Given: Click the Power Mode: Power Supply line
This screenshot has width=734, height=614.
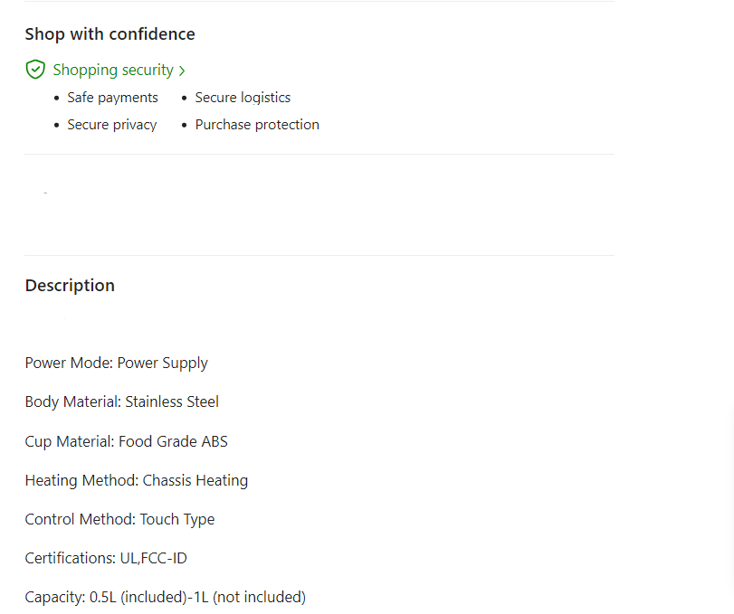Looking at the screenshot, I should click(x=116, y=364).
